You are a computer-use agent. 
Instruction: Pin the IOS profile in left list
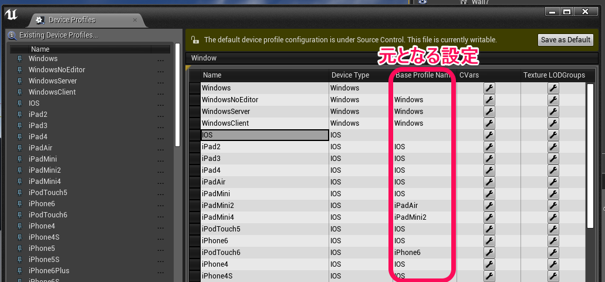pos(20,103)
